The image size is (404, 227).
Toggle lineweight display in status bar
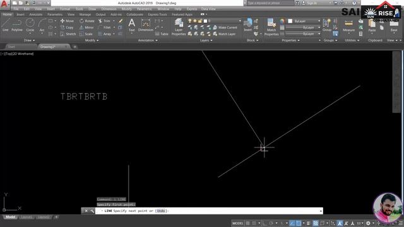click(x=309, y=223)
